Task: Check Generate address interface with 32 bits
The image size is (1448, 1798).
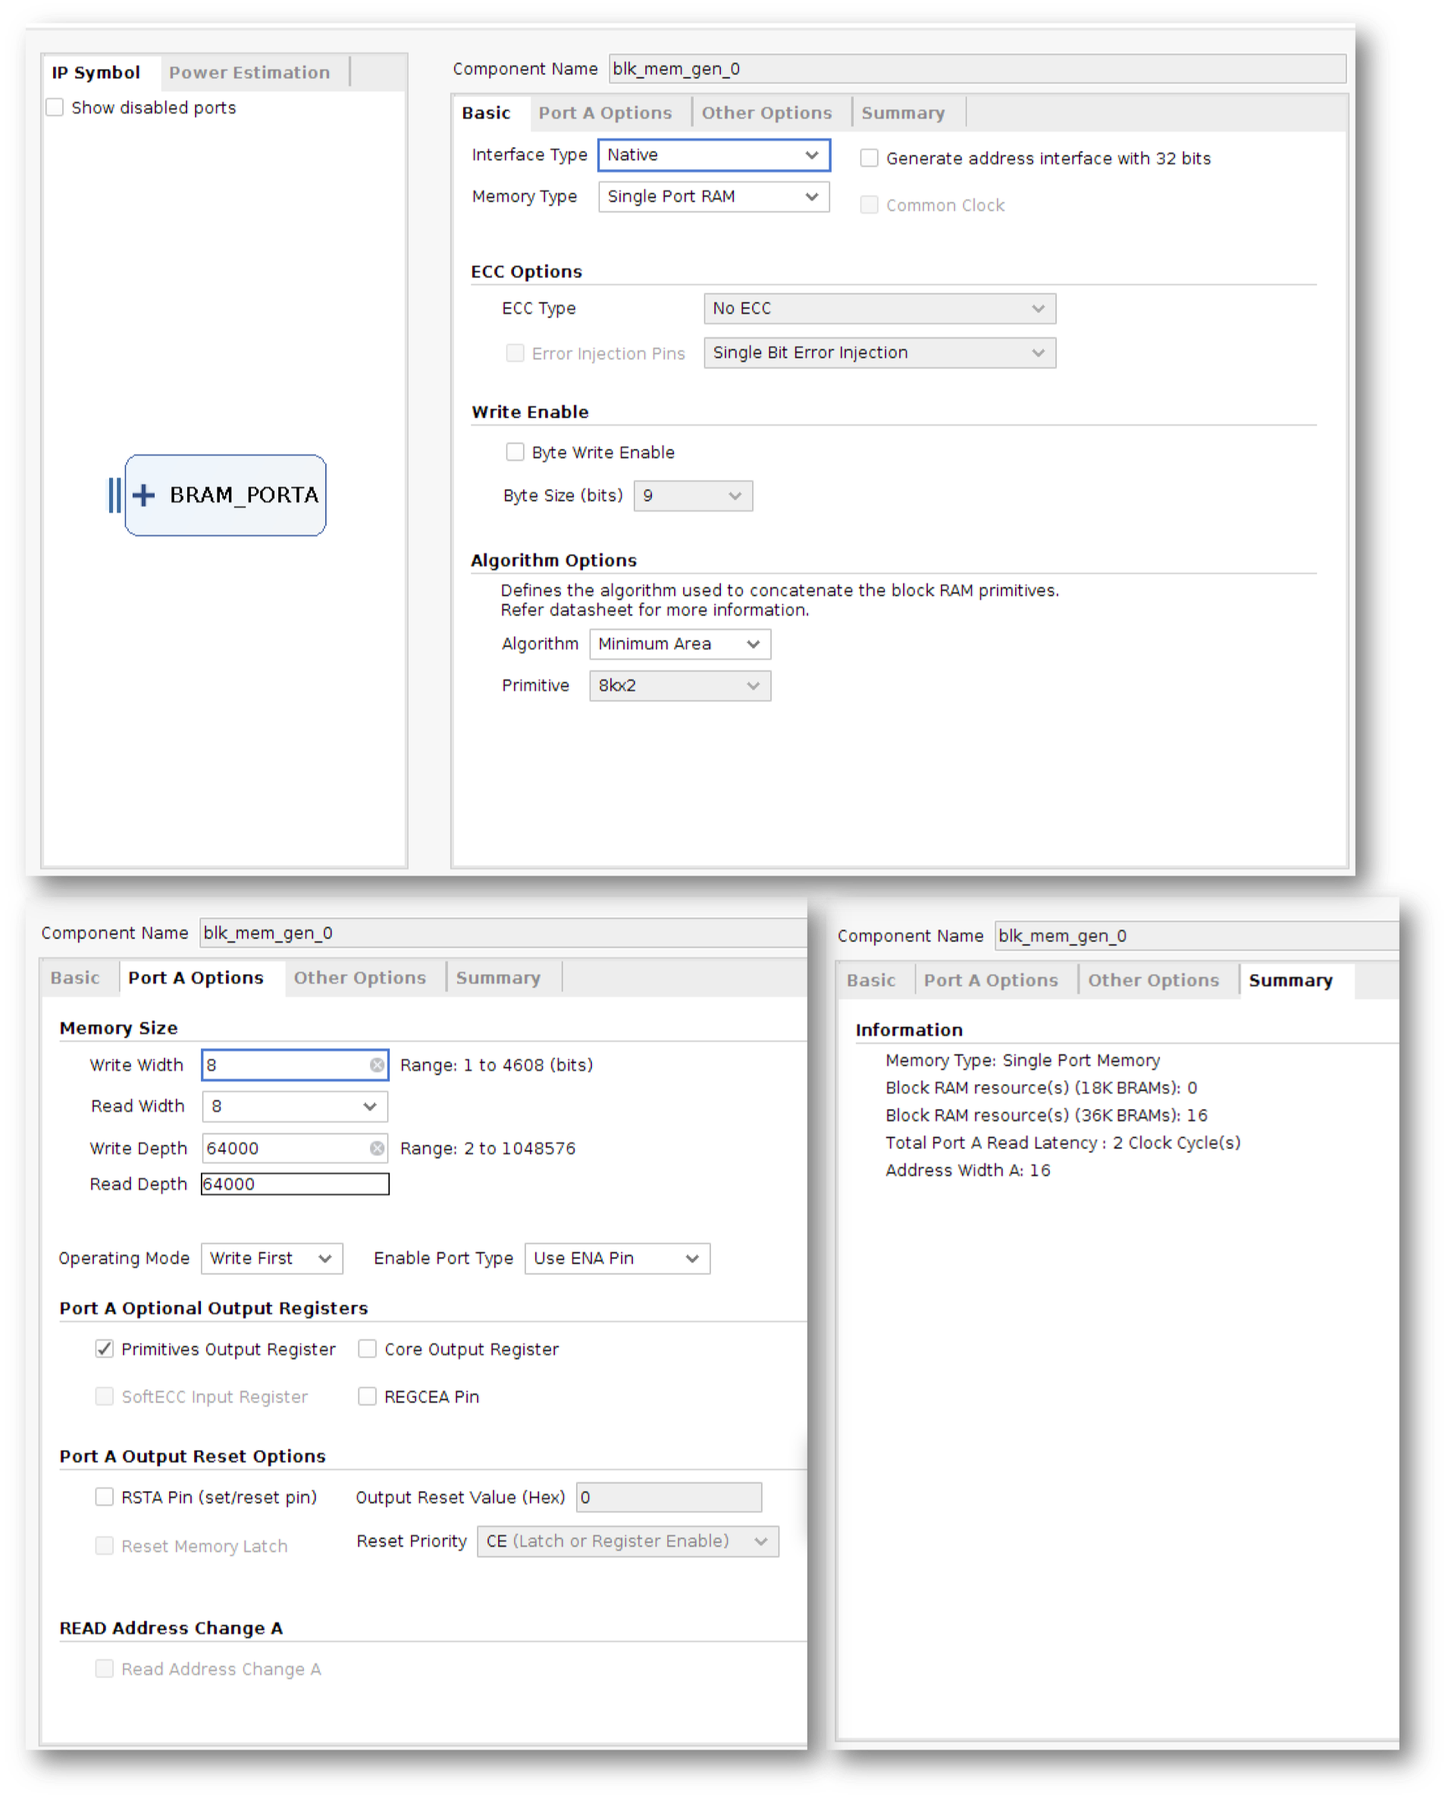Action: click(868, 158)
